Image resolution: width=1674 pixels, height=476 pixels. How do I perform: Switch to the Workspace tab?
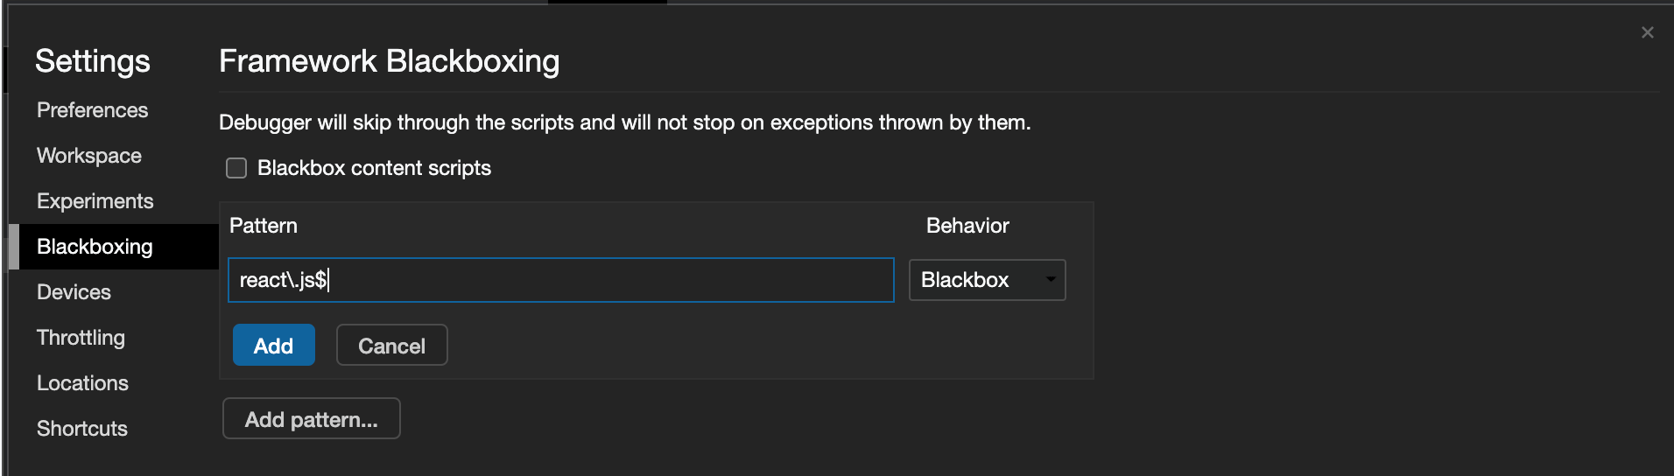89,156
